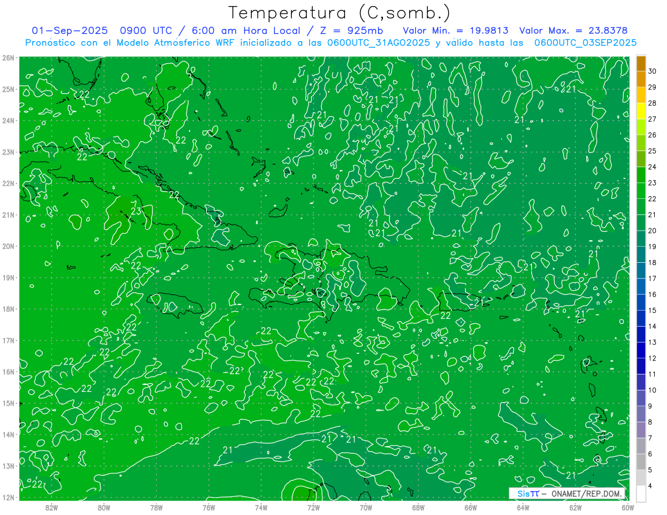Image resolution: width=667 pixels, height=515 pixels.
Task: Click the color scale label "13"
Action: 653,342
